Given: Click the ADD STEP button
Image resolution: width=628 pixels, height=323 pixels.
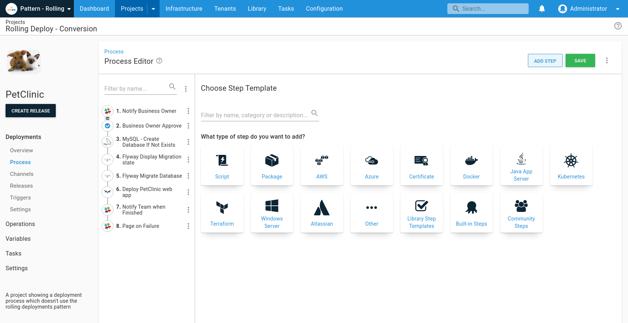Looking at the screenshot, I should pos(545,61).
